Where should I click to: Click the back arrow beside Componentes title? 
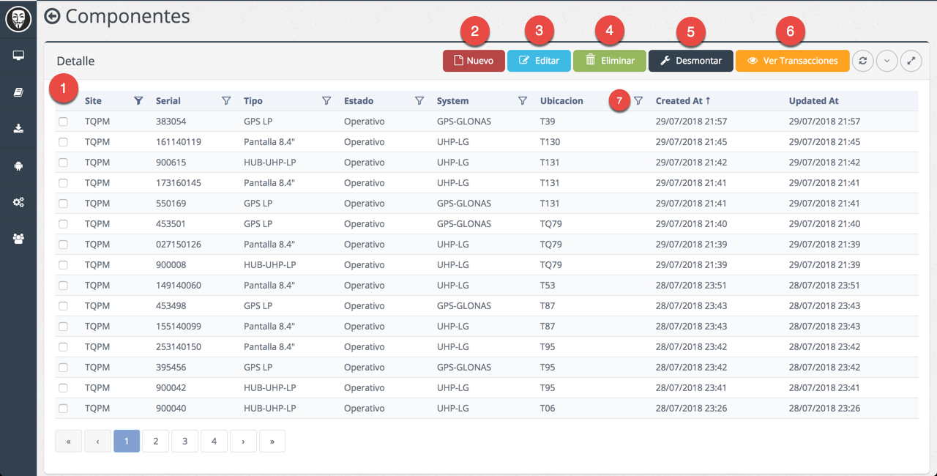pyautogui.click(x=52, y=16)
